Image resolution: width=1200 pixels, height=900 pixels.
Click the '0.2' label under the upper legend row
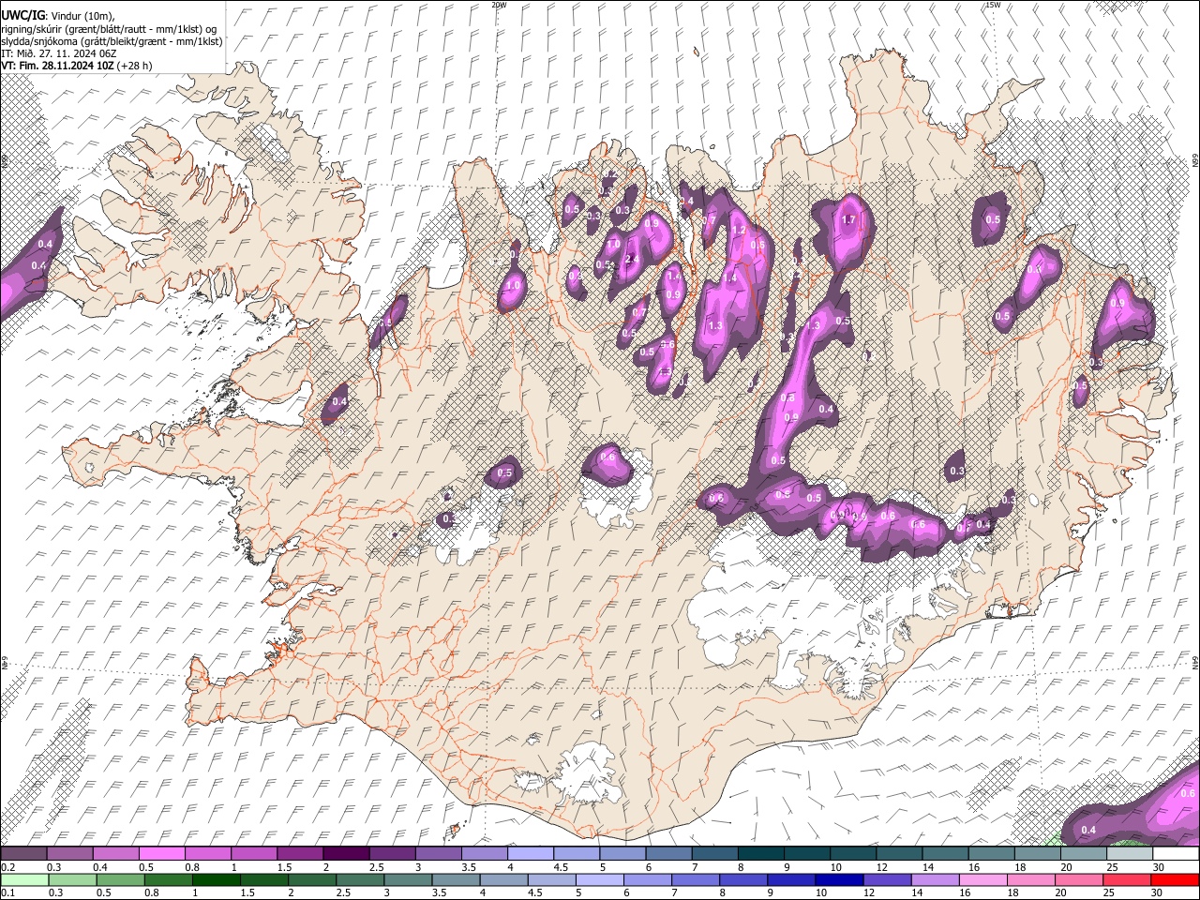[7, 868]
